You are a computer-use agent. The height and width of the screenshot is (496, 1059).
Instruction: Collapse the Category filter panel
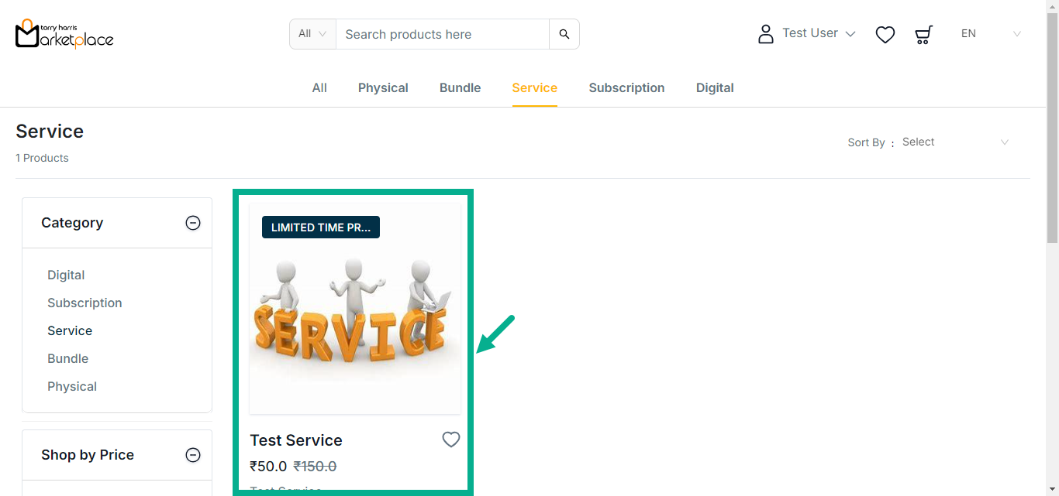click(193, 223)
